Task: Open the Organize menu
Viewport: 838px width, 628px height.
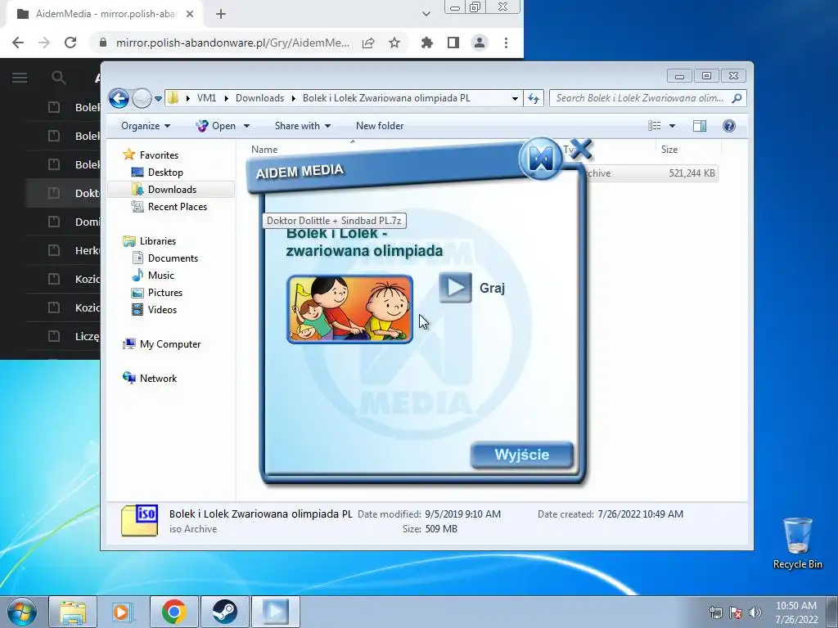Action: (x=146, y=126)
